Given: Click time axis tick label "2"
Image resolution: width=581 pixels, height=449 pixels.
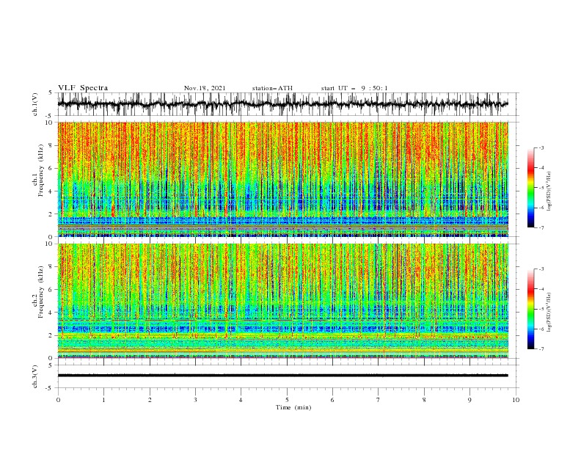Looking at the screenshot, I should tap(150, 400).
